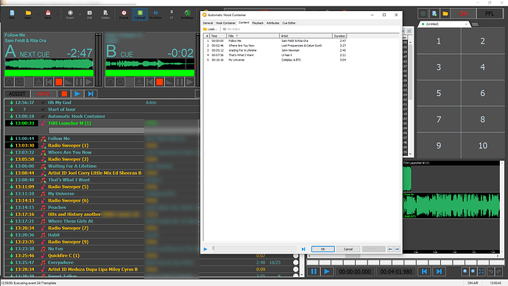Click OK in Hook Container dialog
This screenshot has width=508, height=286.
[323, 249]
